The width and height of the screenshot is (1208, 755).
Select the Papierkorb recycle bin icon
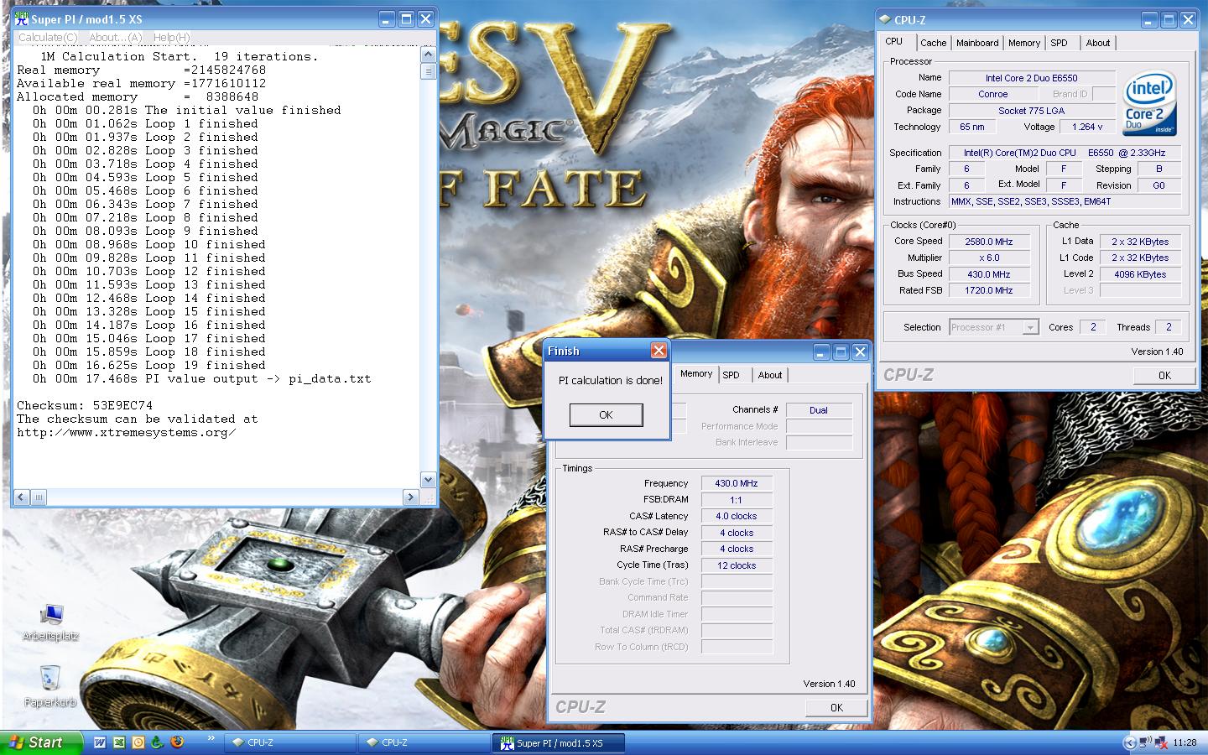point(50,686)
